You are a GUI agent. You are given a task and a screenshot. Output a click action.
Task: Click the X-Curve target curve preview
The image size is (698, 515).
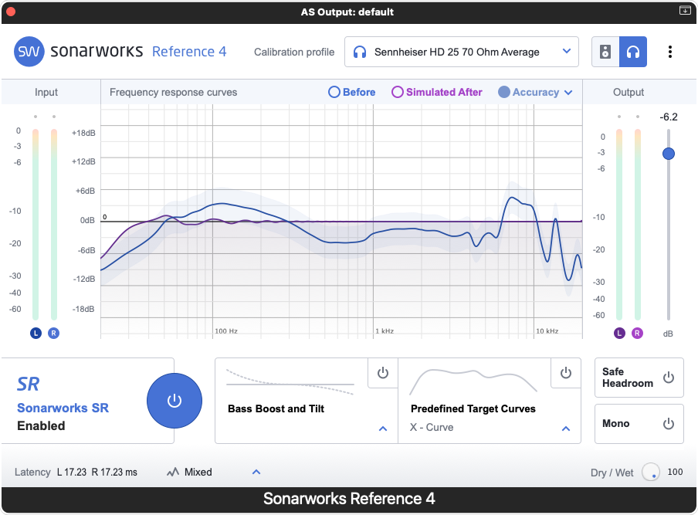click(x=473, y=381)
